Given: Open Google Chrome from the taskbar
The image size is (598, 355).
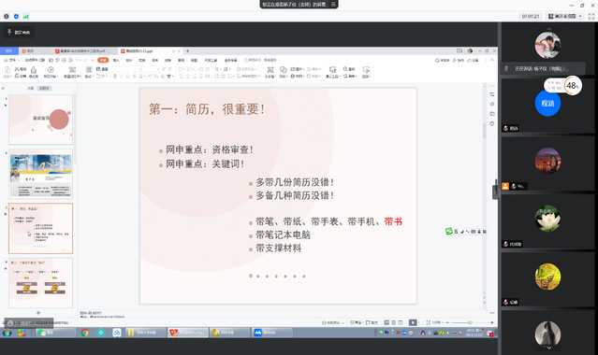Looking at the screenshot, I should coord(84,333).
